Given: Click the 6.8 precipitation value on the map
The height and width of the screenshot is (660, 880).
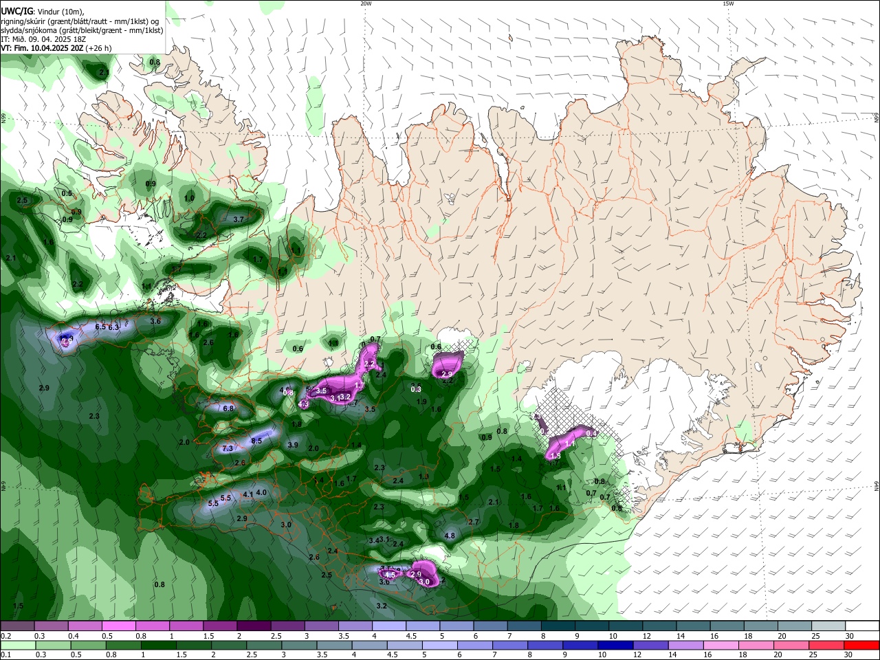Looking at the screenshot, I should [x=228, y=408].
